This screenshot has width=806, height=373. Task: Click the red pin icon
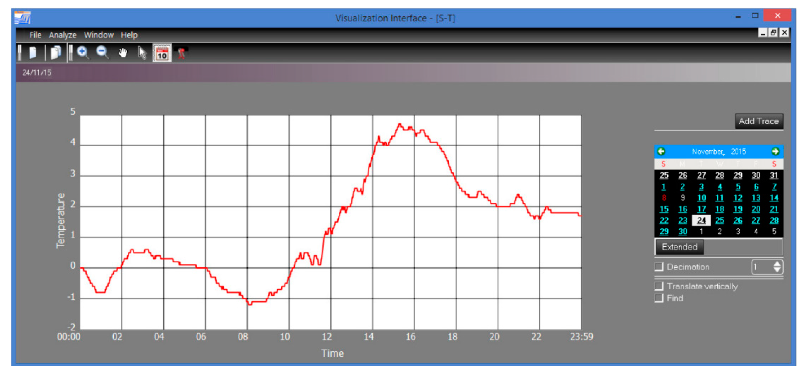click(181, 53)
